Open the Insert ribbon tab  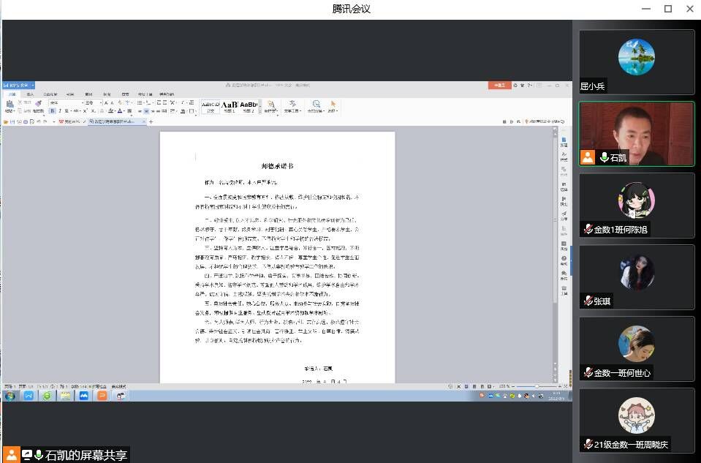[30, 94]
